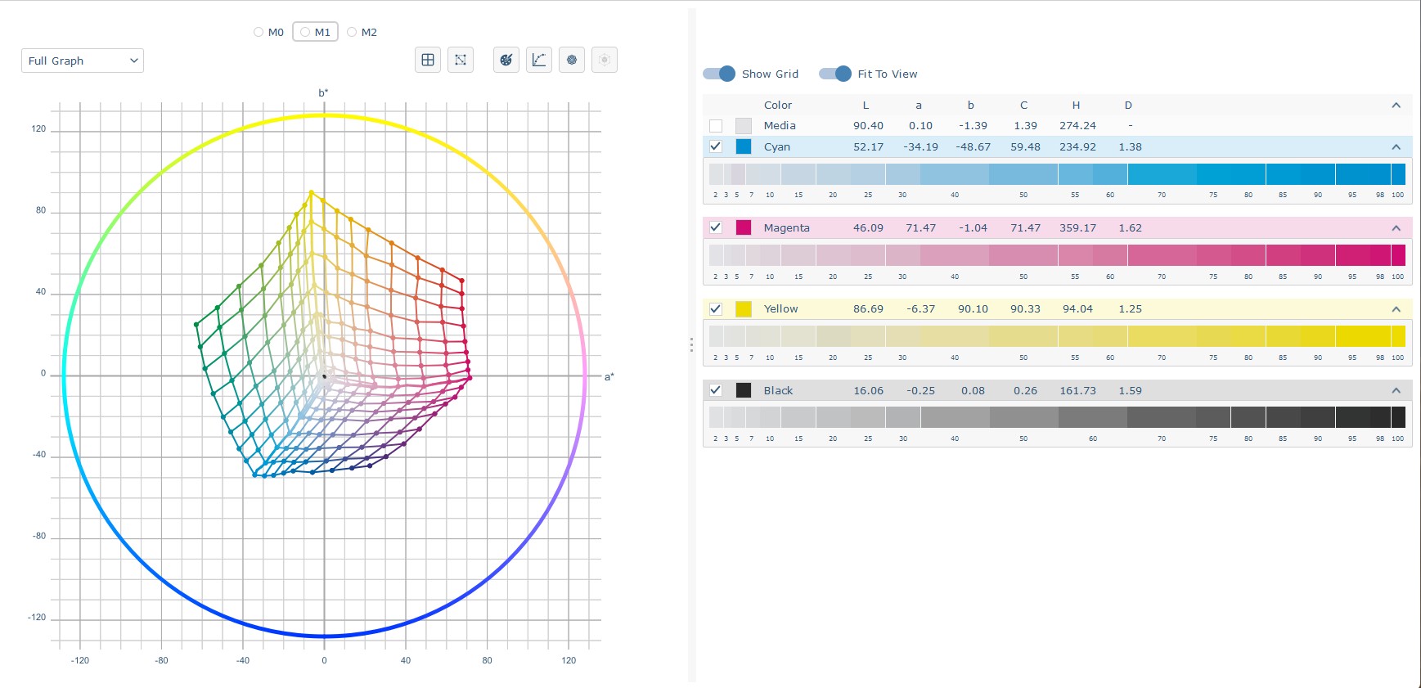Click the color palette with brush icon

(x=506, y=60)
